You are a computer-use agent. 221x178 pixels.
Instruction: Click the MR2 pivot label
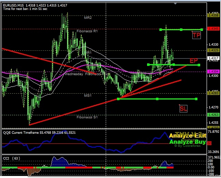coord(88,18)
